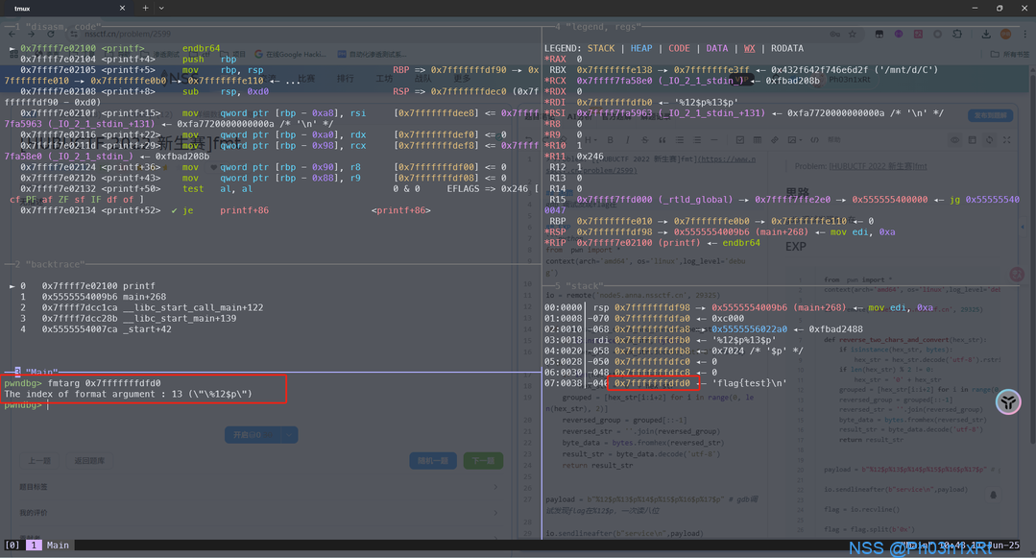Screen dimensions: 1036x558
Task: Click the HUBUCTF 2022 problem link
Action: pos(879,166)
